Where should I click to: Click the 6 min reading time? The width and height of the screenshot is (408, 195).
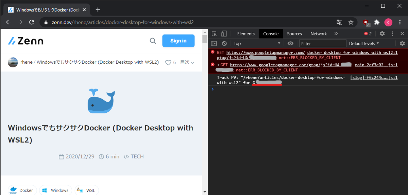(113, 156)
